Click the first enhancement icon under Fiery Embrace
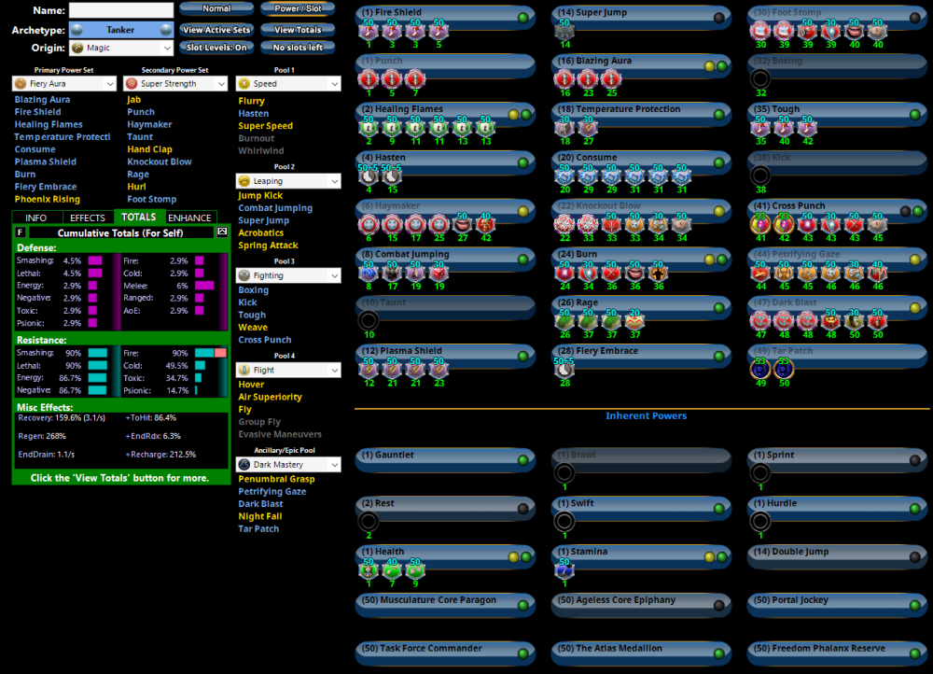Viewport: 933px width, 674px height. [x=564, y=369]
